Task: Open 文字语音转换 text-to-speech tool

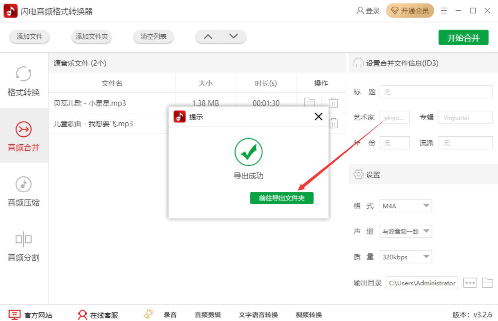Action: pos(258,315)
